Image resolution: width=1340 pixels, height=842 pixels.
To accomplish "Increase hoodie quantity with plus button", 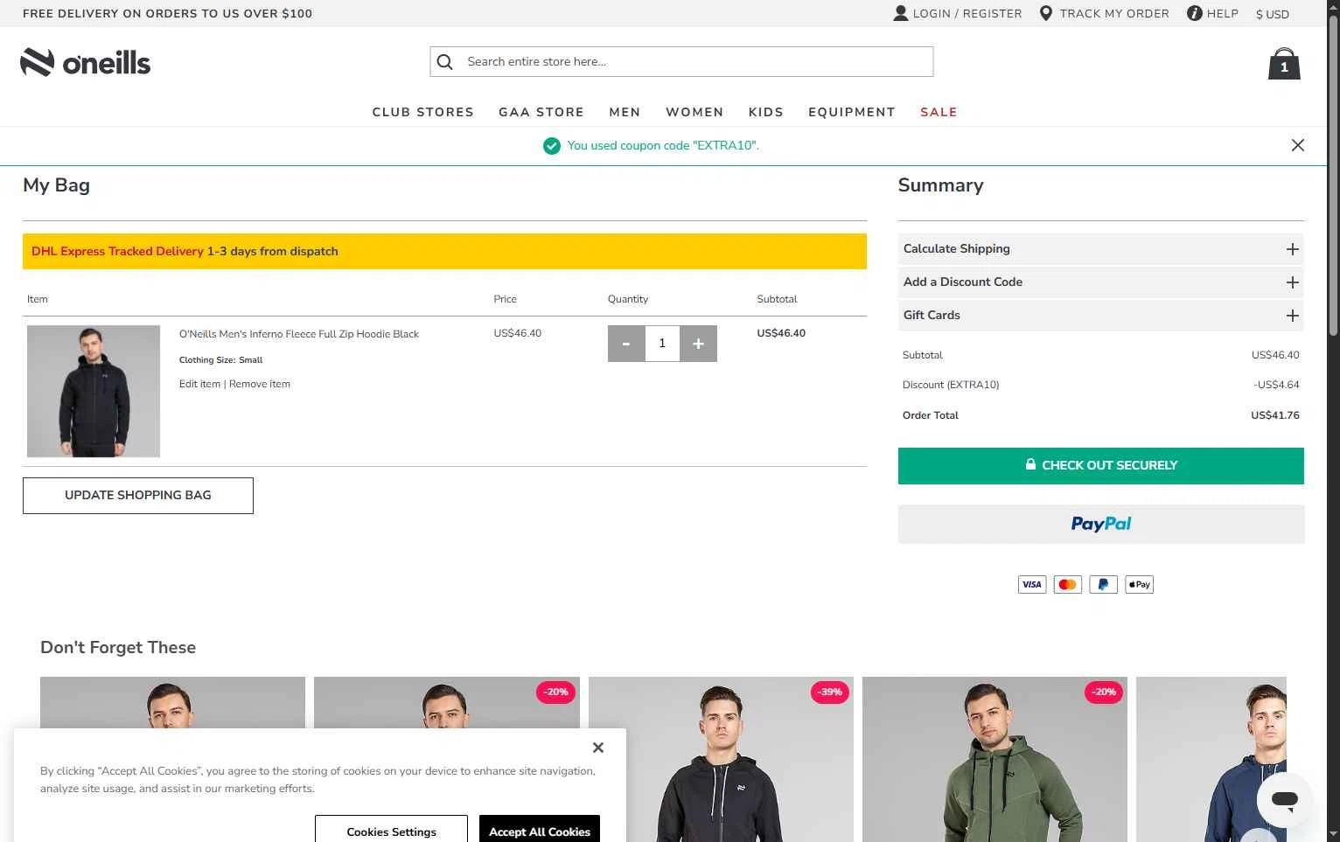I will tap(698, 344).
